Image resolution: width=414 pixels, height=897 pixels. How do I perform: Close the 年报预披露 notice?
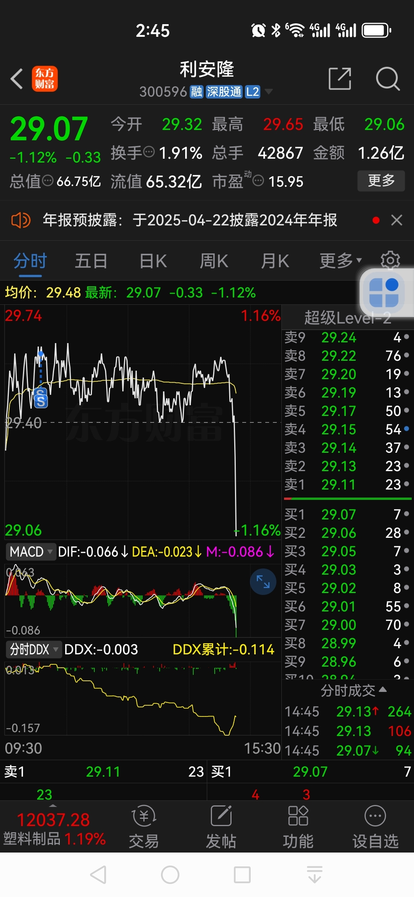(397, 220)
